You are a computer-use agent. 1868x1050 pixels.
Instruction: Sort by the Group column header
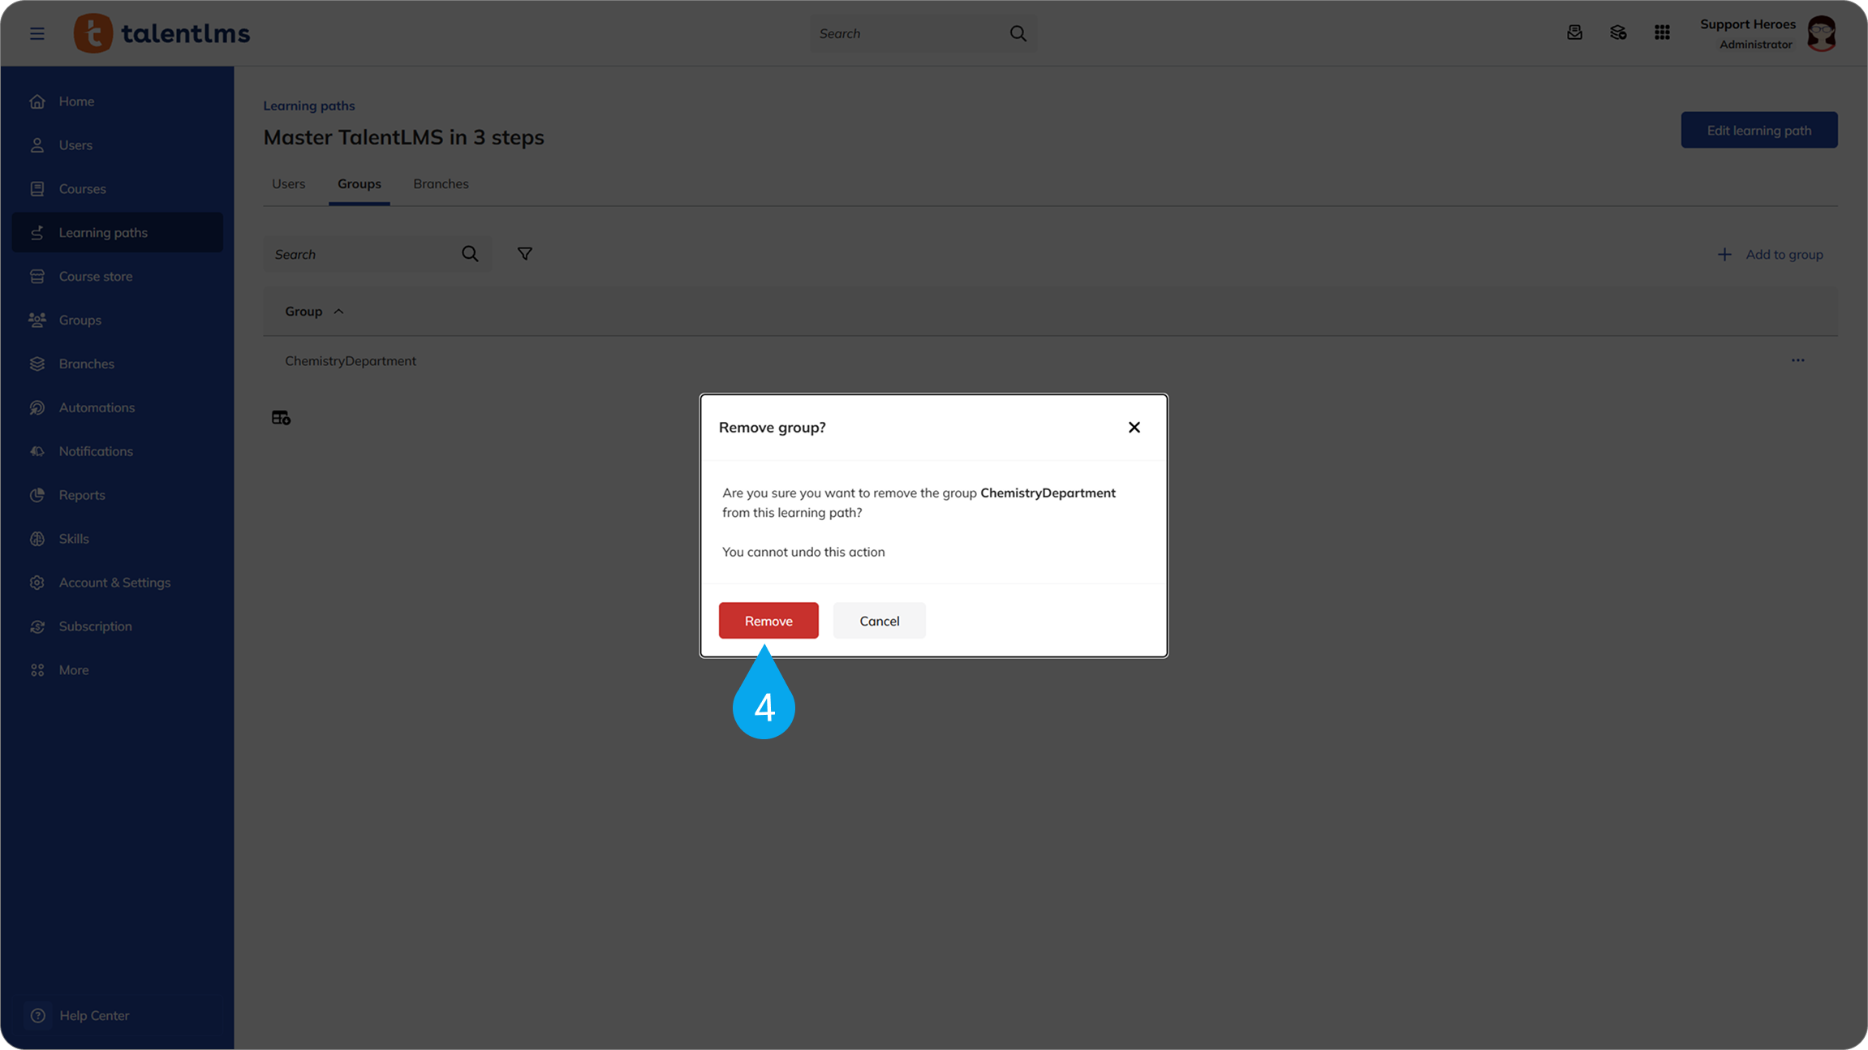point(314,312)
